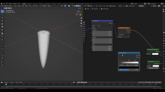Adjust the ColorRamp Fac slider
Image resolution: width=165 pixels, height=92 pixels.
tap(129, 70)
